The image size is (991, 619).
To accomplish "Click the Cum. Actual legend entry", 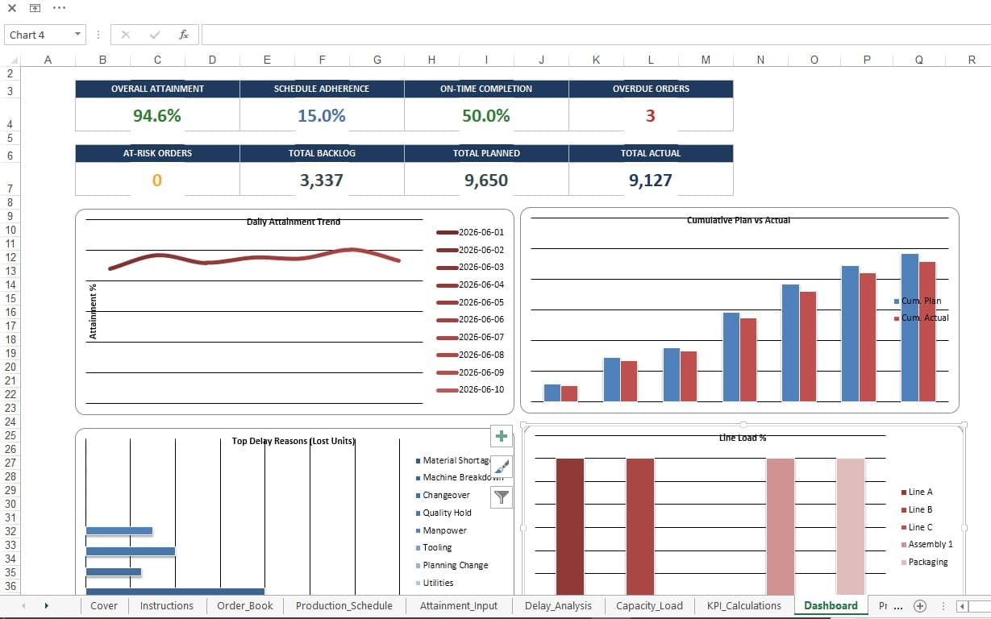I will tap(921, 318).
